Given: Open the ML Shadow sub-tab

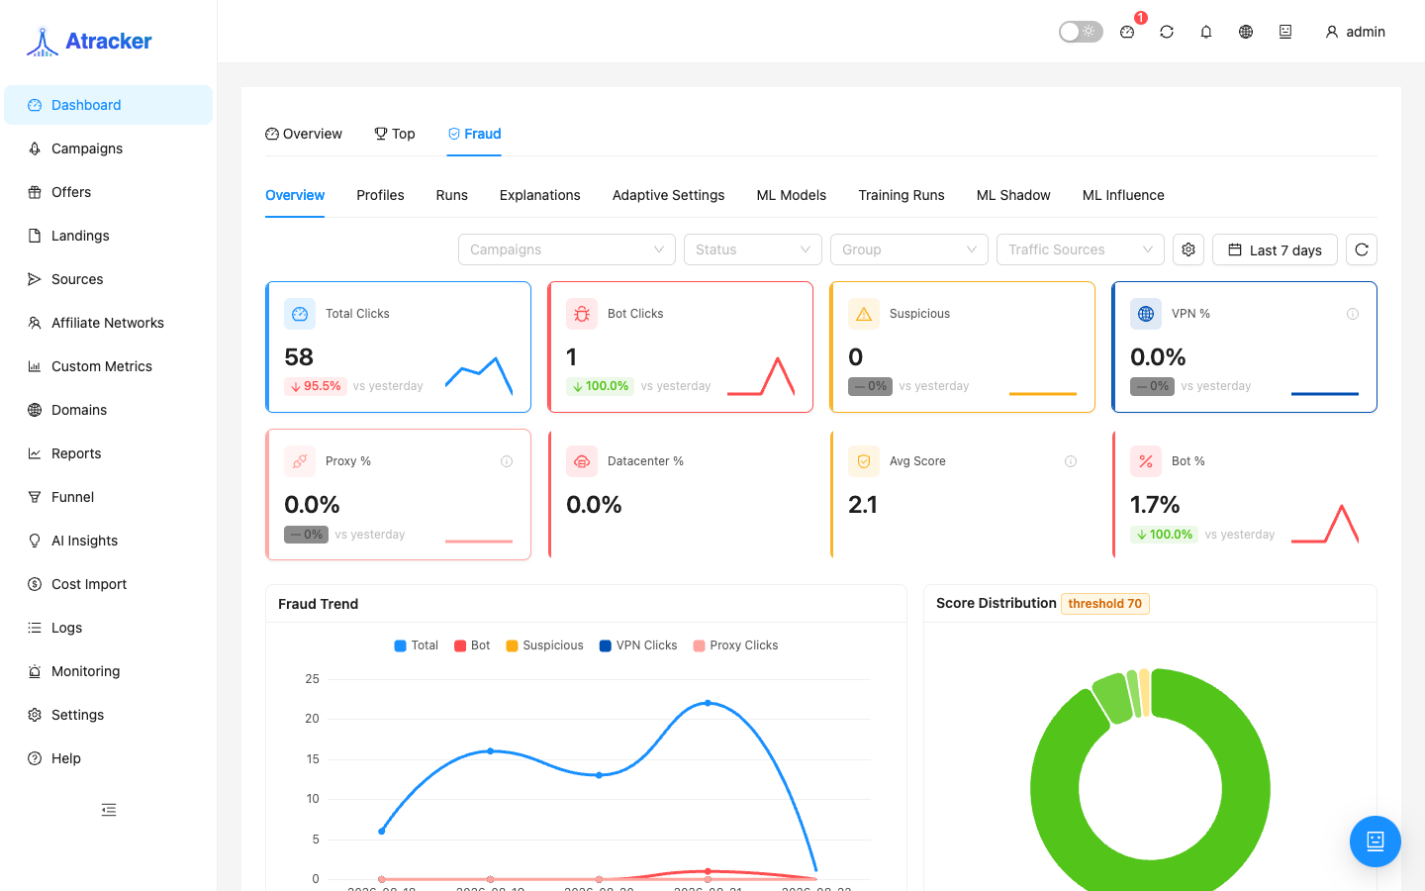Looking at the screenshot, I should point(1013,195).
